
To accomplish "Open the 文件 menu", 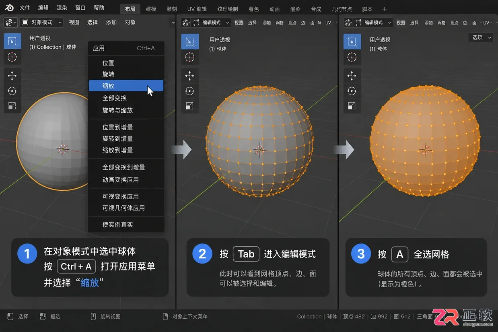I will (25, 8).
